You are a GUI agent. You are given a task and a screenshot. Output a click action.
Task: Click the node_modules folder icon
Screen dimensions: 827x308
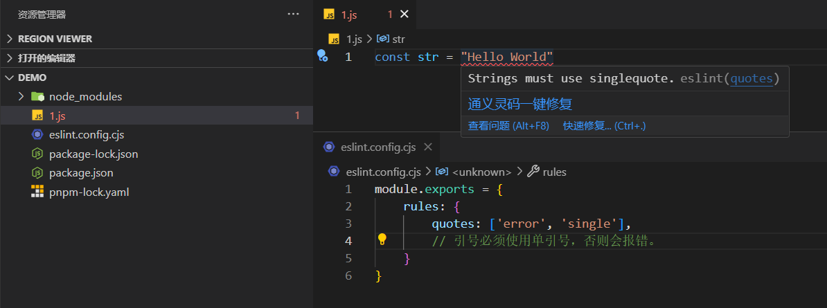coord(37,96)
